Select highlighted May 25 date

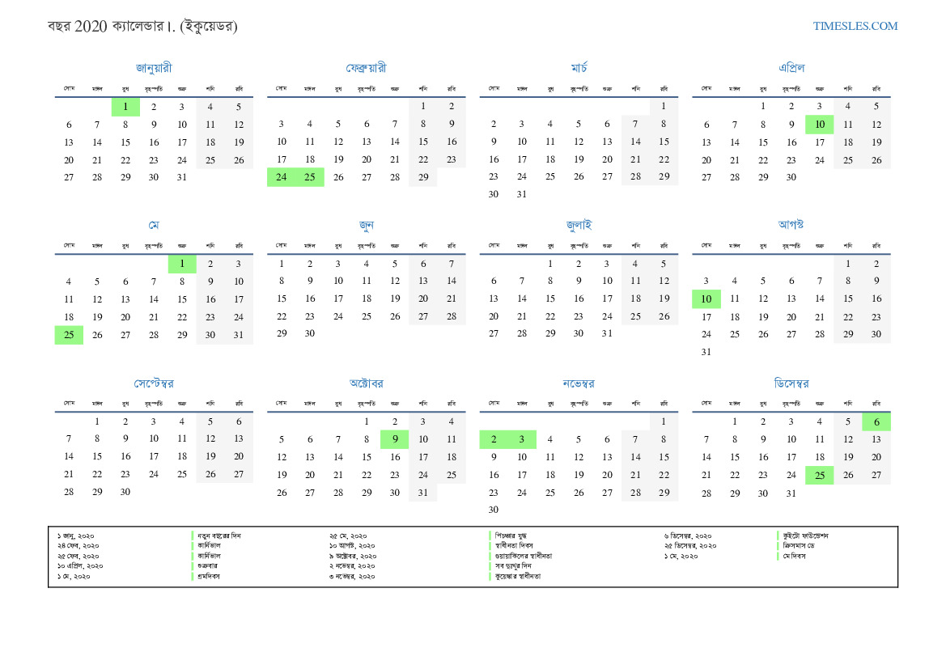(69, 335)
